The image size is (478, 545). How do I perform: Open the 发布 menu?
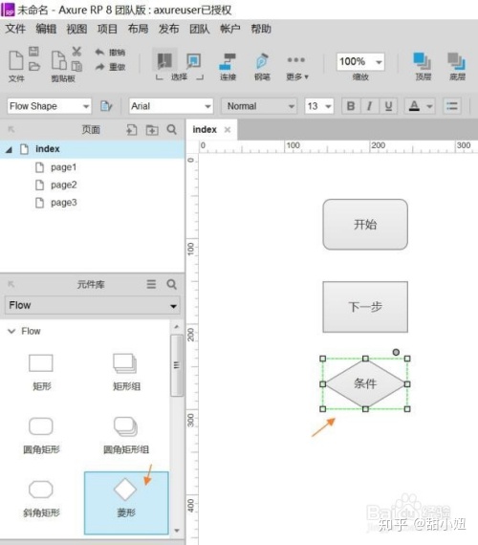pos(168,29)
